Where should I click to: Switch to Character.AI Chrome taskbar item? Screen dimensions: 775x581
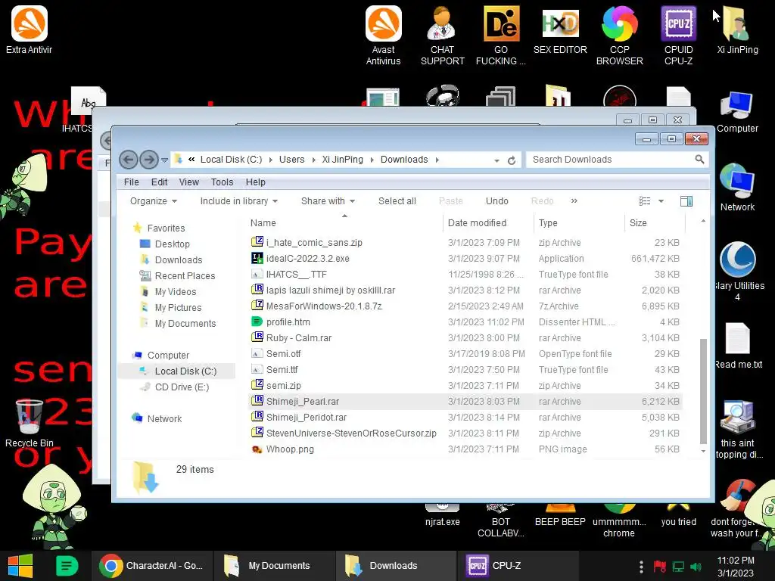click(152, 566)
